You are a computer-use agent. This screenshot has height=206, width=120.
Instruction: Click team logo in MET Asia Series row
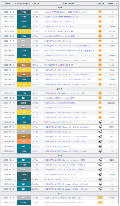[x=100, y=122]
